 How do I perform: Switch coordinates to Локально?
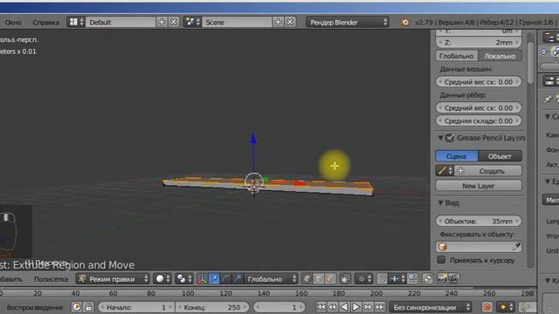(x=500, y=56)
